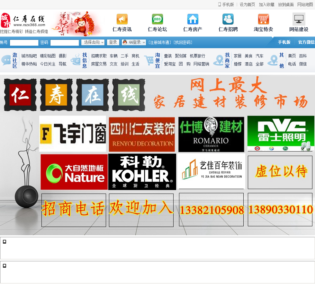Open the 今日关注 link
The width and height of the screenshot is (315, 286).
coord(48,64)
